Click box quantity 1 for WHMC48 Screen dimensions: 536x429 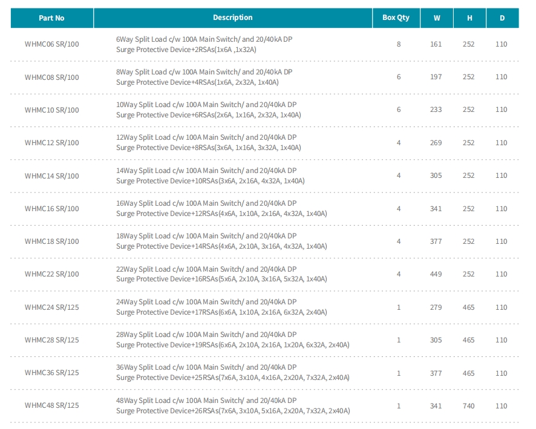pyautogui.click(x=399, y=406)
